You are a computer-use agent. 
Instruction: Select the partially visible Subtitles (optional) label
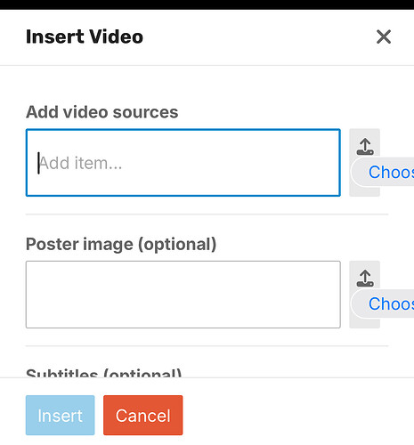coord(103,372)
